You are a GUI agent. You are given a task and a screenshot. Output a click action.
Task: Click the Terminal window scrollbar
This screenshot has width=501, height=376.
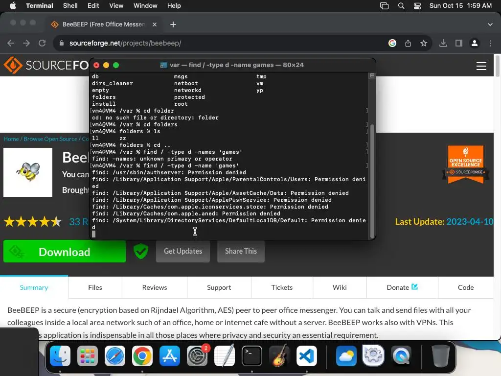(x=372, y=181)
